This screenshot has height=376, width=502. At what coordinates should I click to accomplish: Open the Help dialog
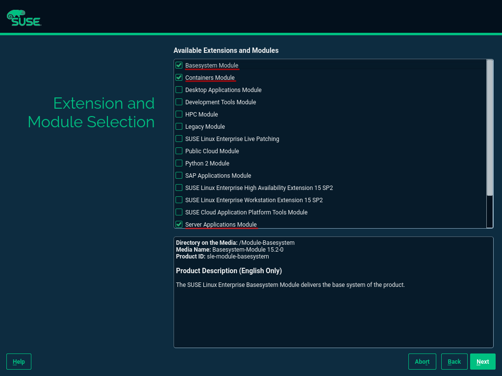click(18, 361)
